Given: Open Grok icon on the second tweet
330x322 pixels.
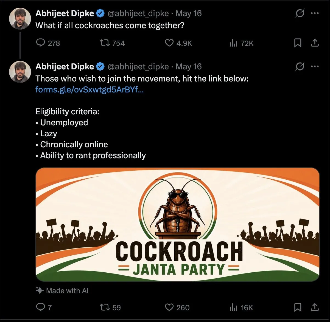Looking at the screenshot, I should tap(300, 66).
